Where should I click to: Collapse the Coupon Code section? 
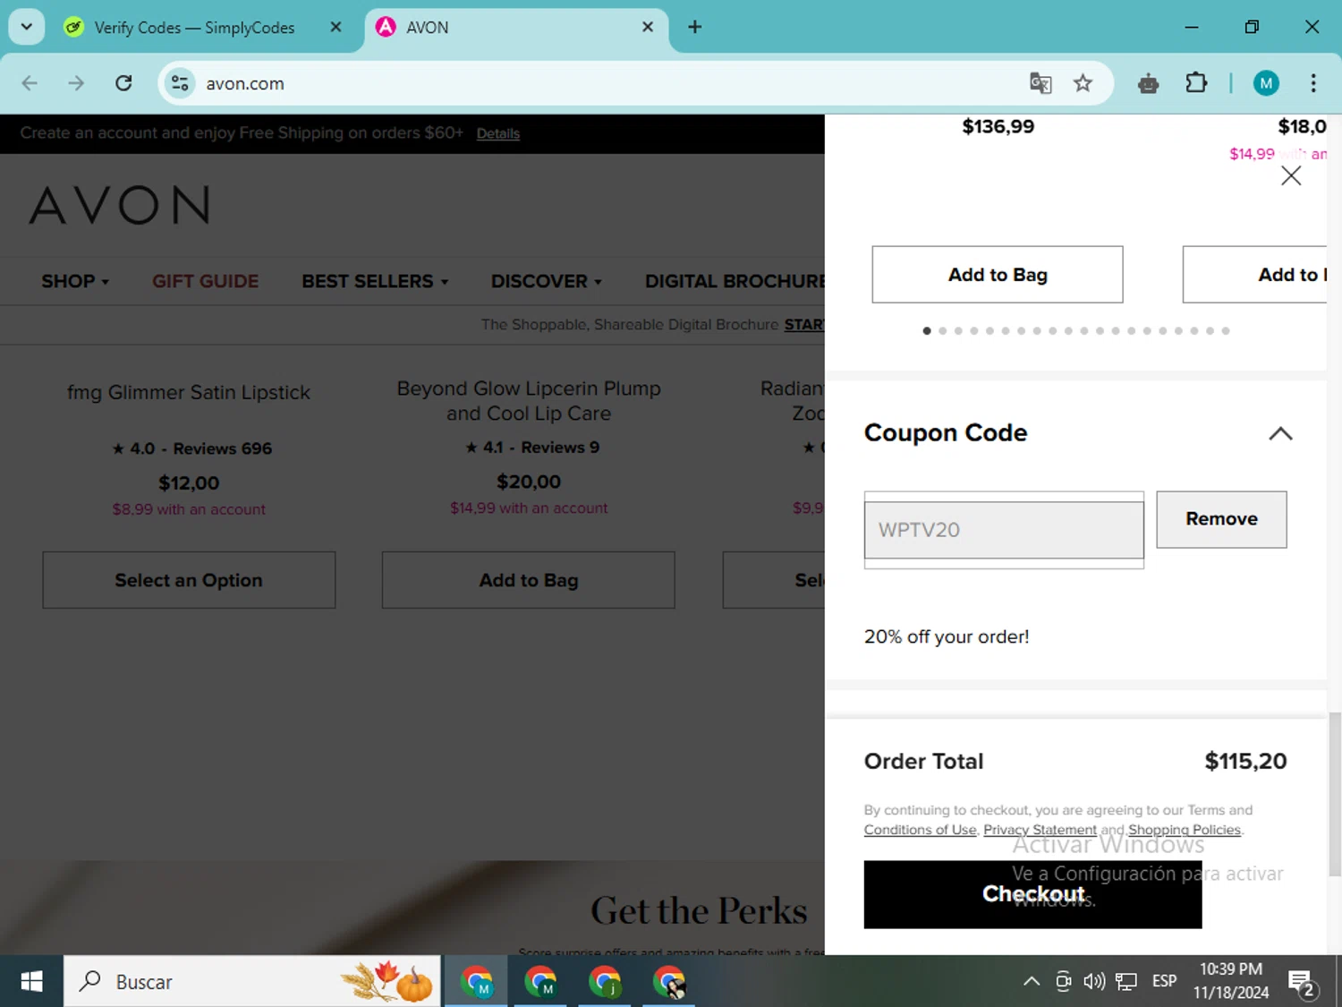(x=1280, y=433)
